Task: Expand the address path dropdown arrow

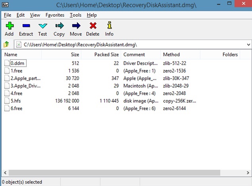Action: point(248,44)
